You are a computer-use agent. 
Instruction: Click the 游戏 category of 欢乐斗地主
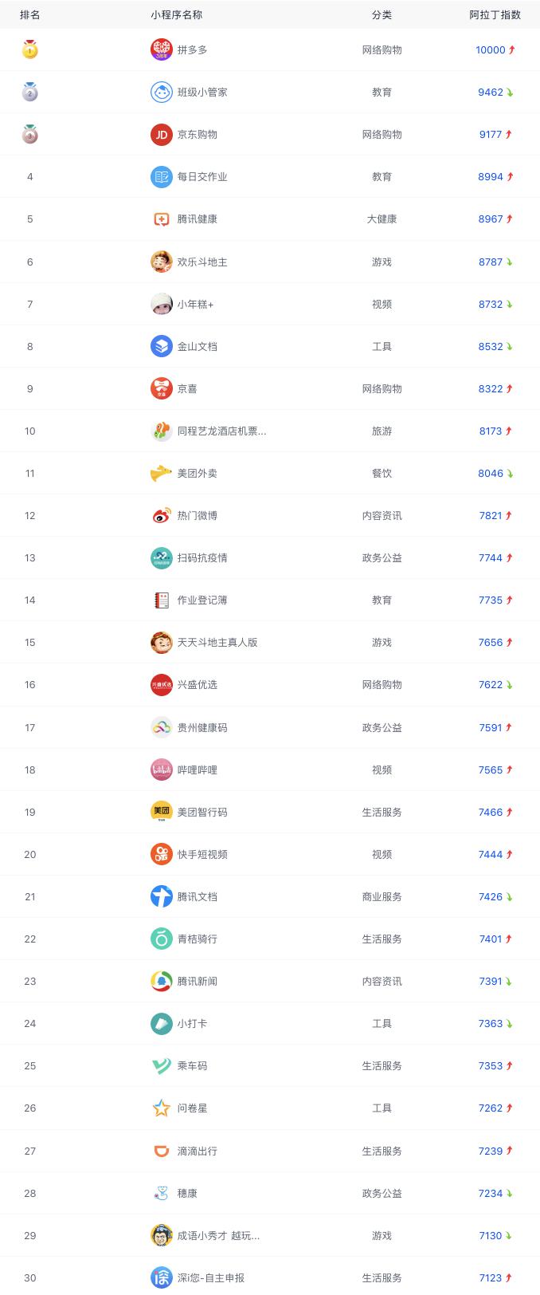tap(382, 262)
